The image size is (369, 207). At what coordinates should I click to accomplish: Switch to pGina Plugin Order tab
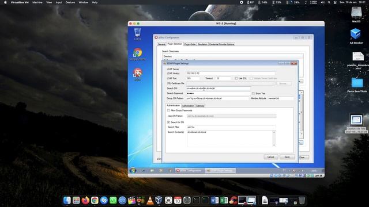point(190,44)
